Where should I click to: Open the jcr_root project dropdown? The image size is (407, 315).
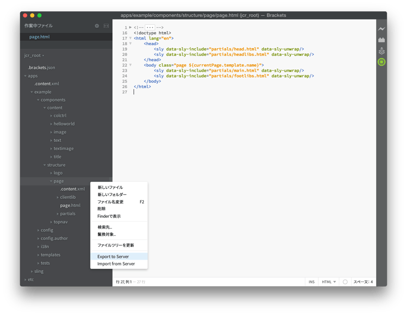pyautogui.click(x=34, y=55)
